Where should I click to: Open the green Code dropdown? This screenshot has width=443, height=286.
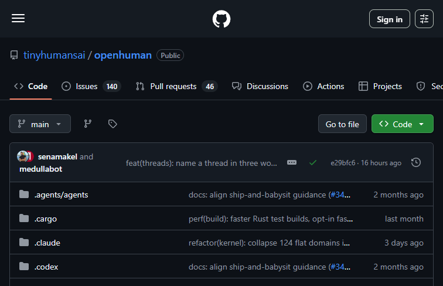click(403, 124)
